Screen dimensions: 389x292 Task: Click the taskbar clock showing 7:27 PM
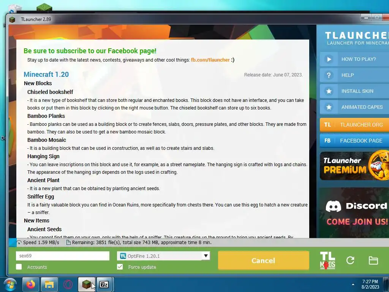click(370, 284)
